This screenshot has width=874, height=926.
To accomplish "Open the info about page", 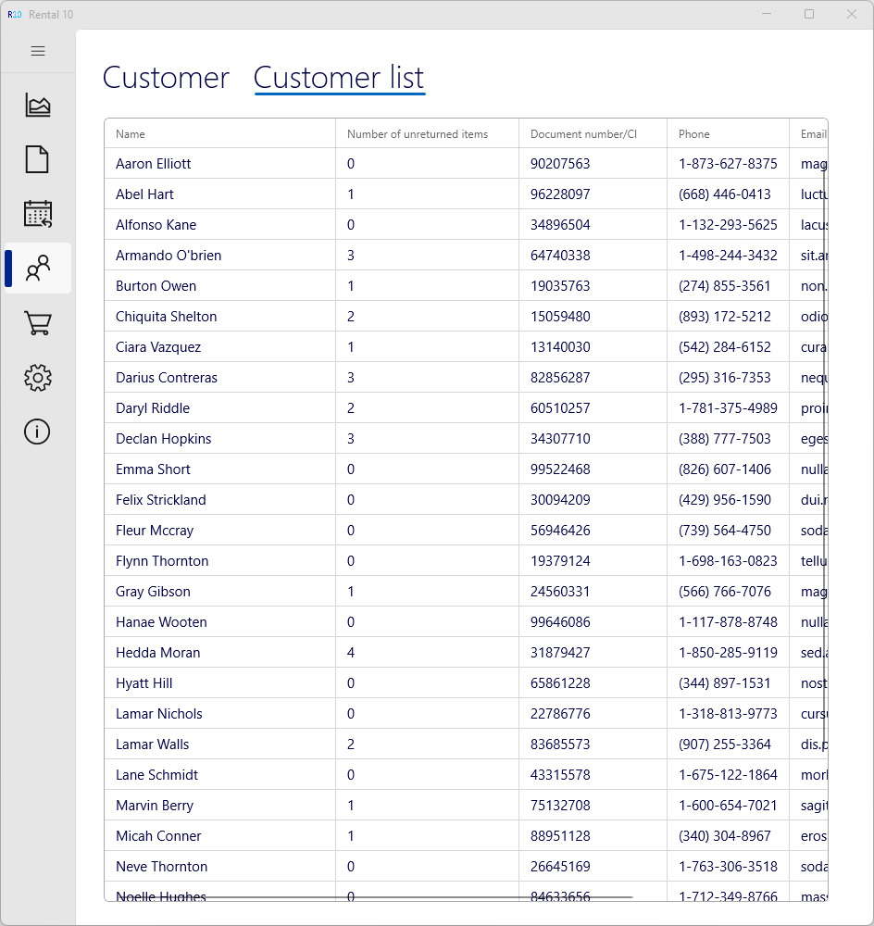I will pos(37,432).
